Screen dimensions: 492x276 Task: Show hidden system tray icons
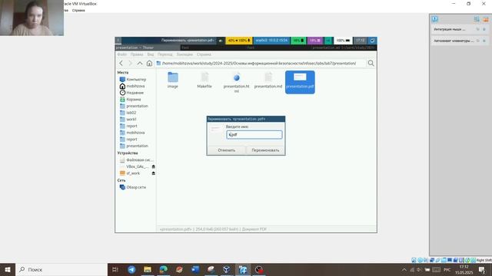[404, 270]
